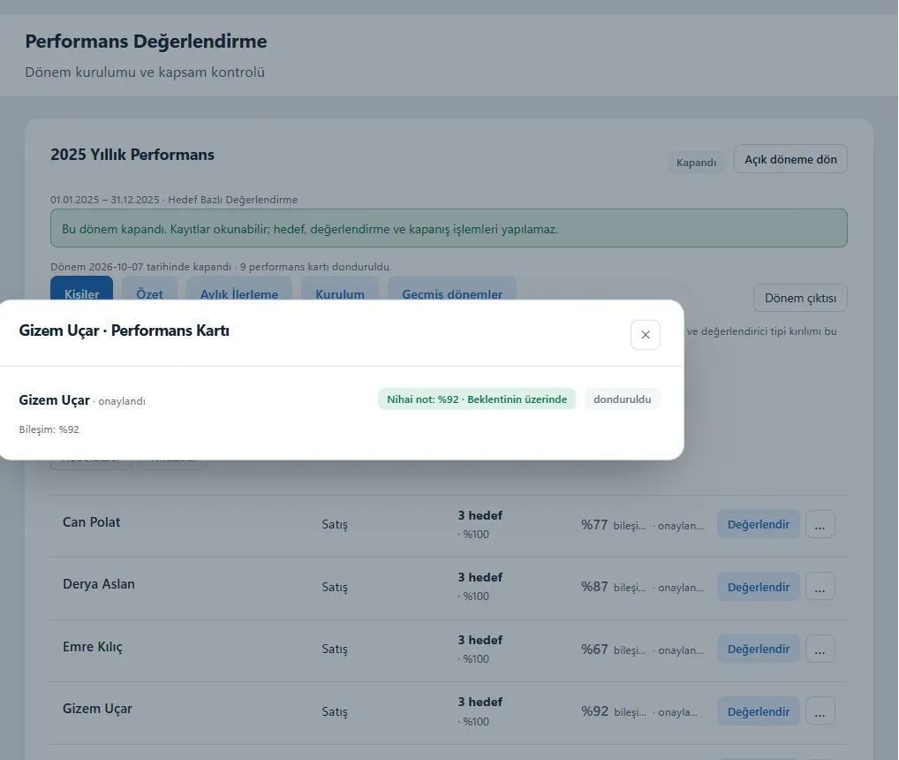
Task: Click the 'Dönem 2026-10-07 tarihinde kapandı' line
Action: [x=221, y=267]
